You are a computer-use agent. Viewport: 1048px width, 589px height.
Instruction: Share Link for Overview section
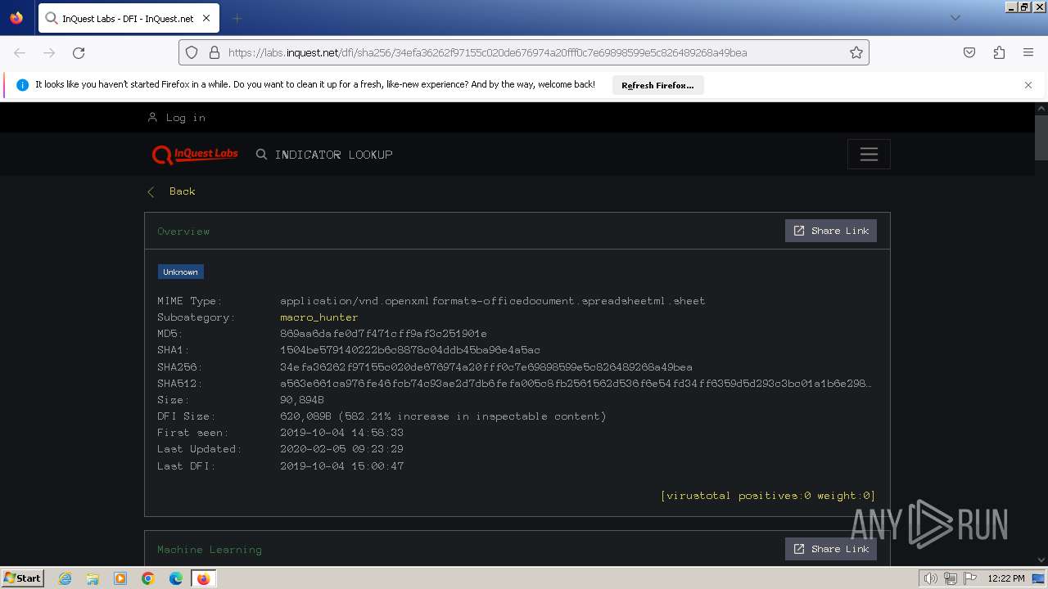click(831, 231)
